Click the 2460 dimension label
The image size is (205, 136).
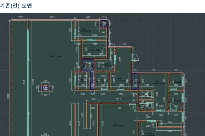click(x=121, y=85)
